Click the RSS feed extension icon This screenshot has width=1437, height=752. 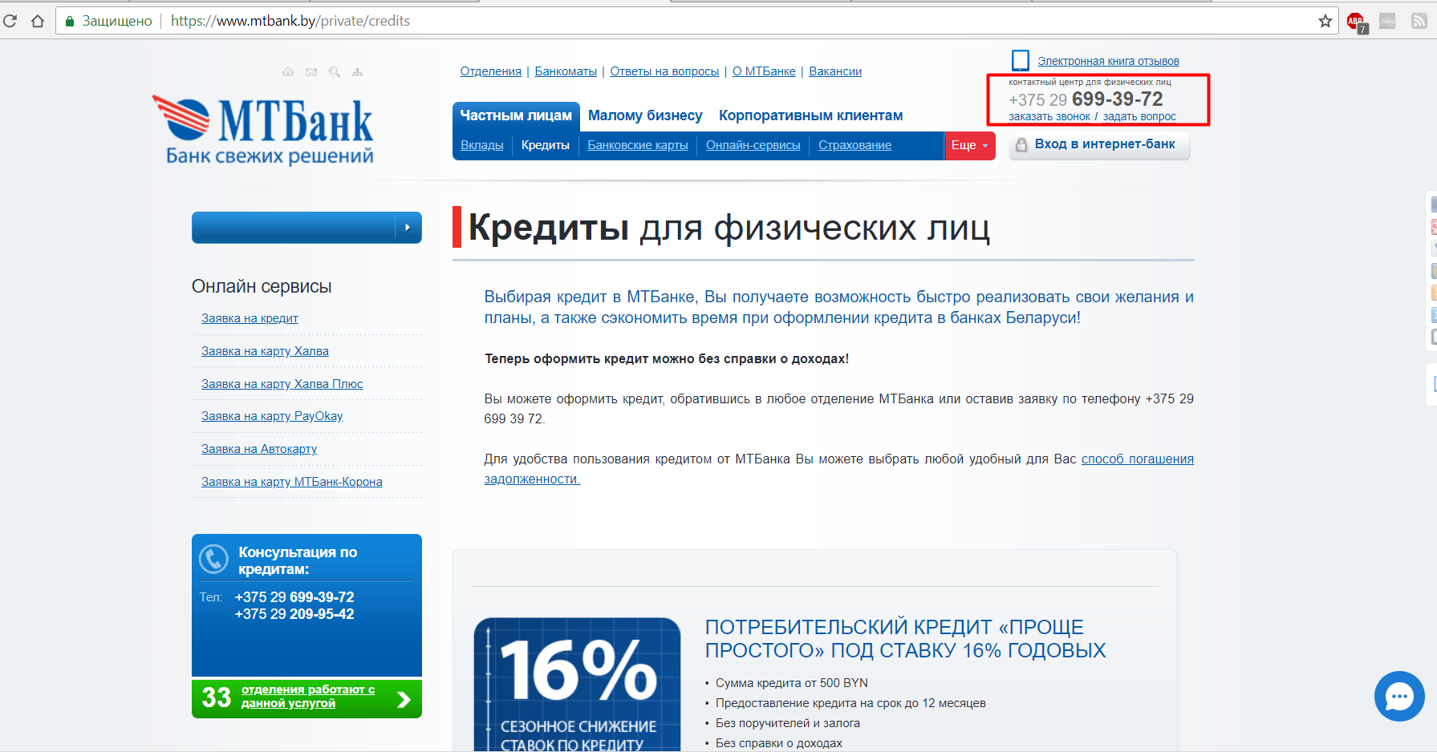pyautogui.click(x=1419, y=22)
